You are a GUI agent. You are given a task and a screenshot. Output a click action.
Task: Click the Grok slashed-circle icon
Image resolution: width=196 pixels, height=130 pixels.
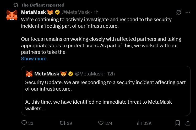pos(179,12)
